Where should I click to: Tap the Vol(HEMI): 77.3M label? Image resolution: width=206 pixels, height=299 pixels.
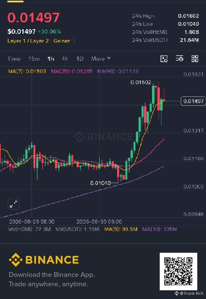click(x=29, y=229)
